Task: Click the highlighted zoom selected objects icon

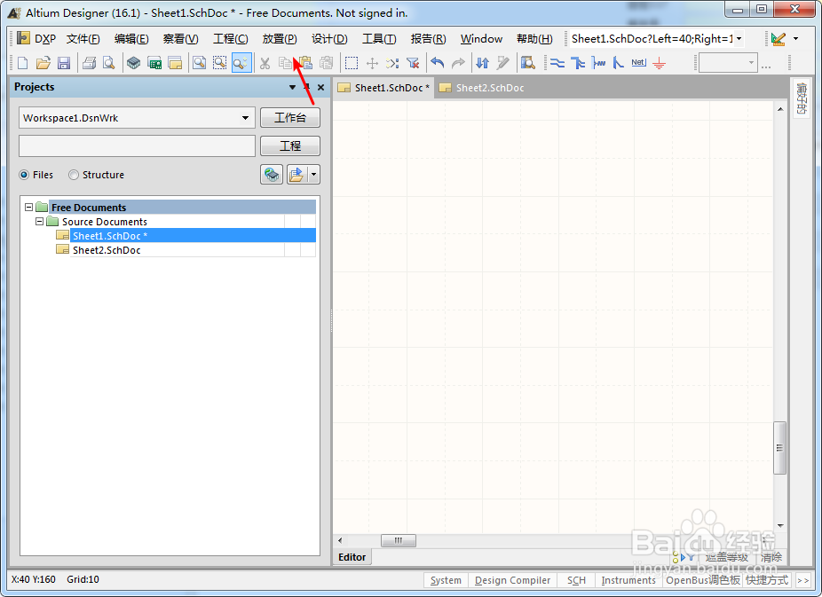Action: click(241, 63)
